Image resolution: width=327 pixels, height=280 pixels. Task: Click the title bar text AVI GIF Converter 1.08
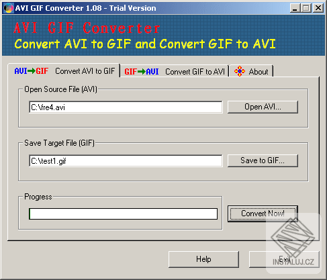pos(58,8)
